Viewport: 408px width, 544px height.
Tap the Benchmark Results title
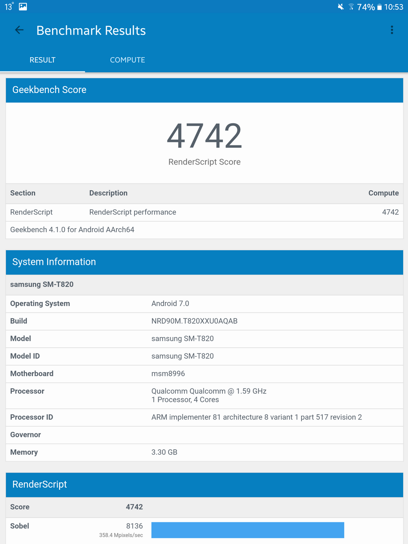click(x=91, y=31)
